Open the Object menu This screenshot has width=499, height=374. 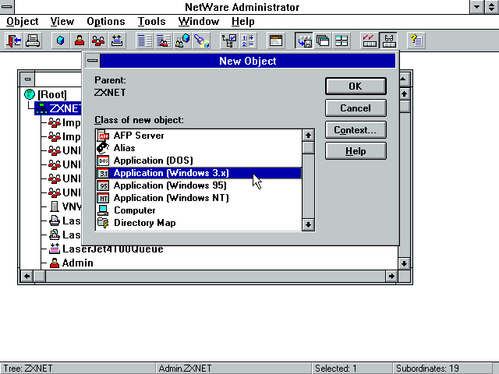(23, 22)
